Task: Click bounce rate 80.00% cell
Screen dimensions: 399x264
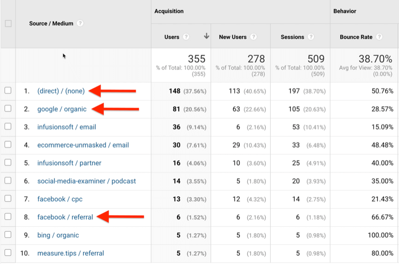Action: pos(383,254)
